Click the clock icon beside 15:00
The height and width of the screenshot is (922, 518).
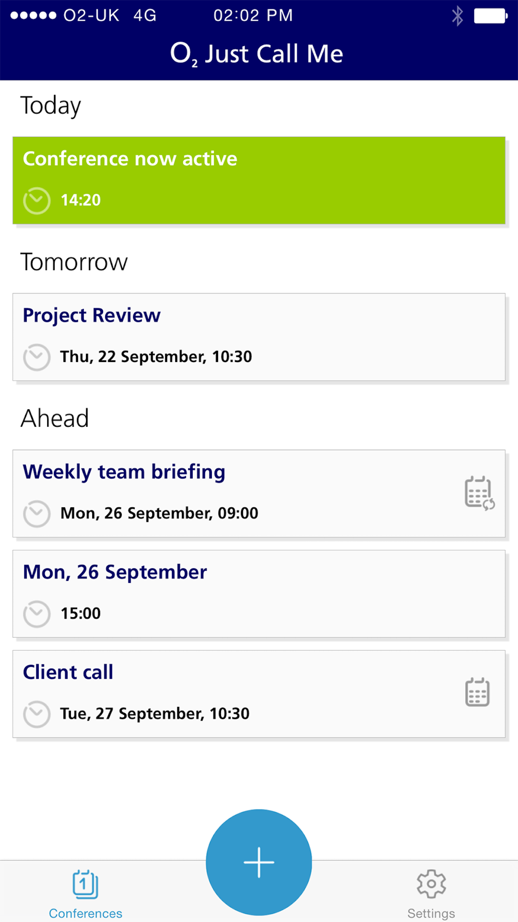(x=37, y=614)
